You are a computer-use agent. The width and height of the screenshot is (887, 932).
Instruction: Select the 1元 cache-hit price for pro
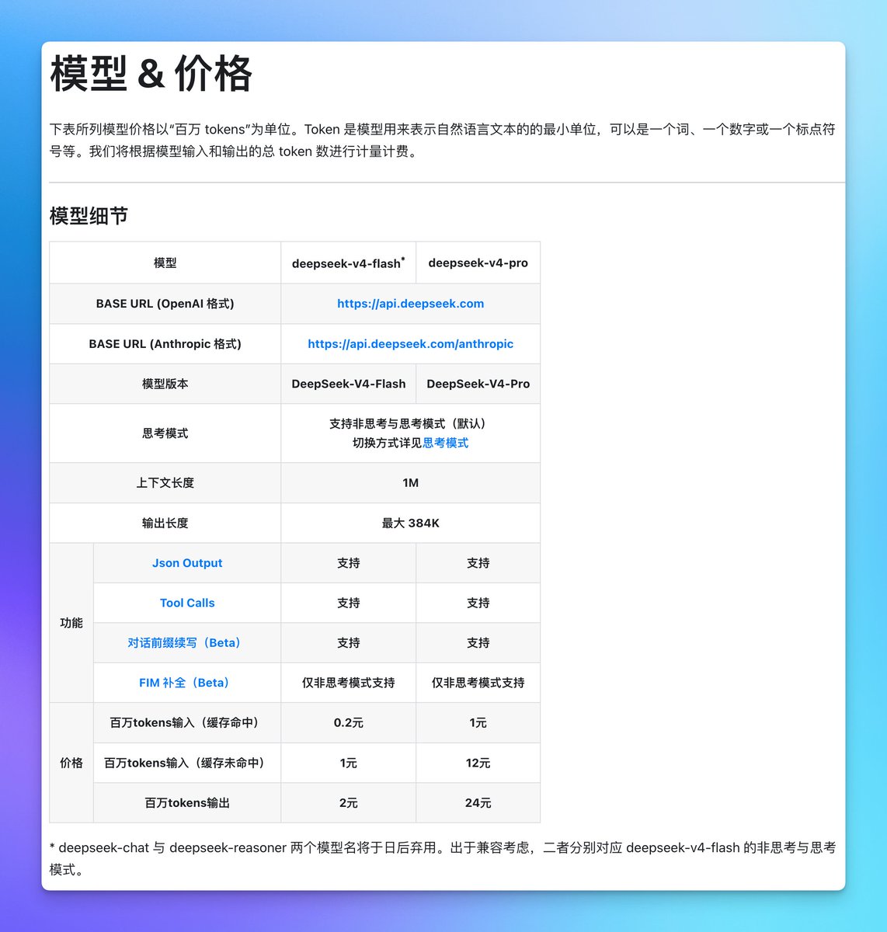(x=478, y=723)
